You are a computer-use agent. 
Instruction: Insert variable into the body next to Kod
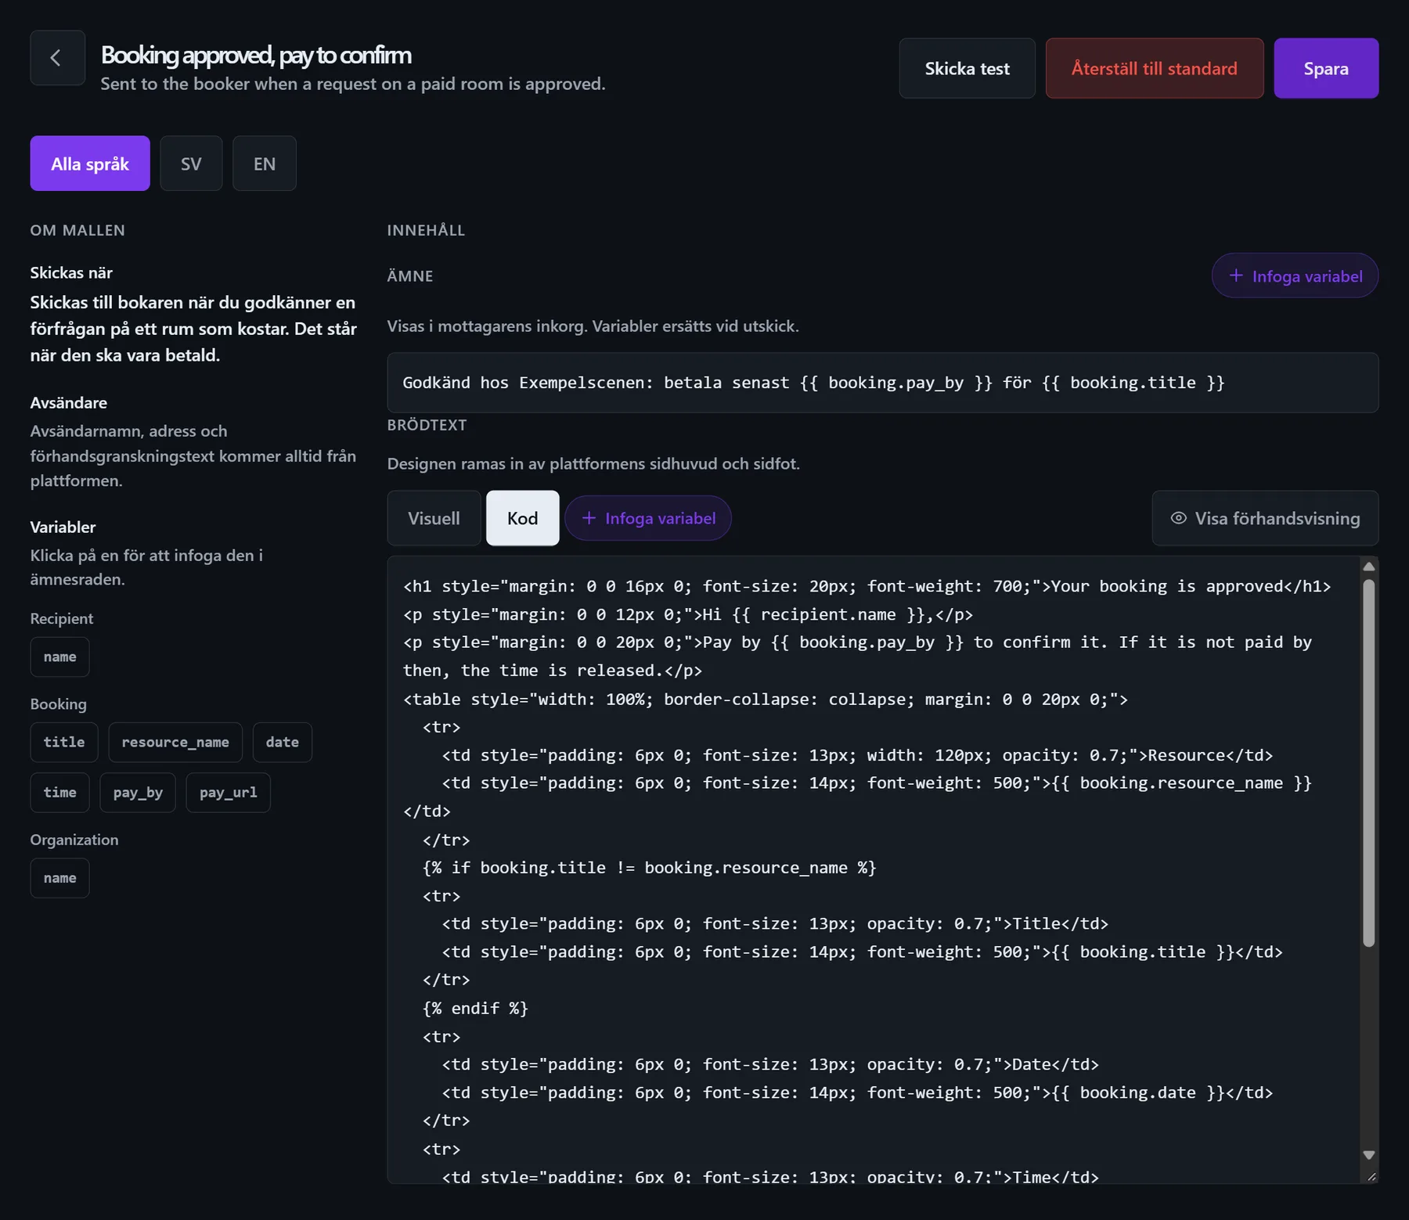(648, 518)
